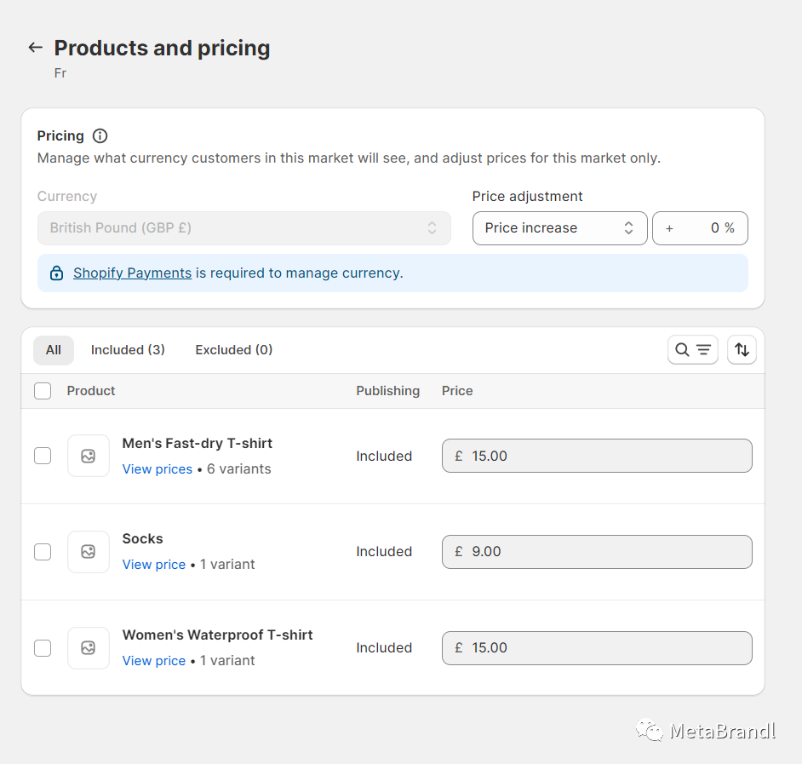Click the Women's Waterproof T-shirt image placeholder
Image resolution: width=802 pixels, height=764 pixels.
click(x=89, y=648)
